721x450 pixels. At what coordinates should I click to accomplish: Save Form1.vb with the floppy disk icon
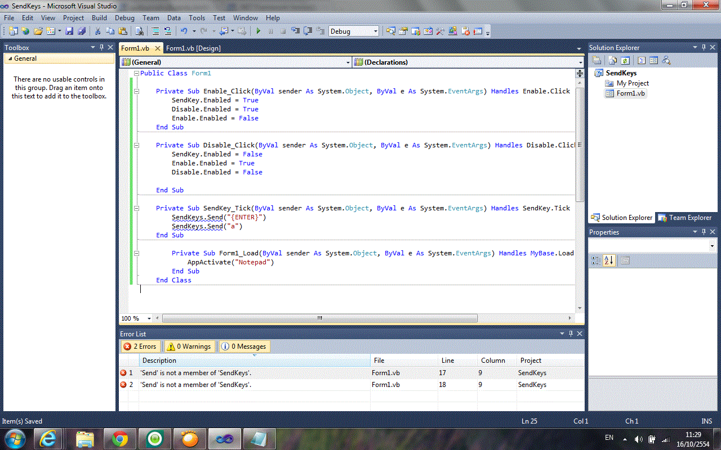pos(70,31)
